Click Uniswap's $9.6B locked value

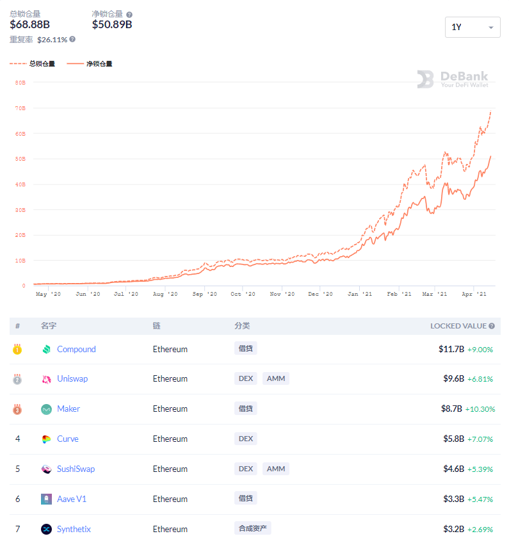coord(453,379)
